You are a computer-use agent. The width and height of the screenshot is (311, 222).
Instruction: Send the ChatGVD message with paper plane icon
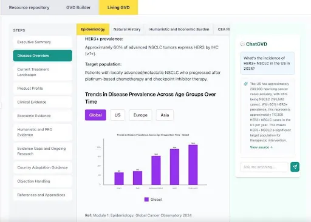(295, 167)
